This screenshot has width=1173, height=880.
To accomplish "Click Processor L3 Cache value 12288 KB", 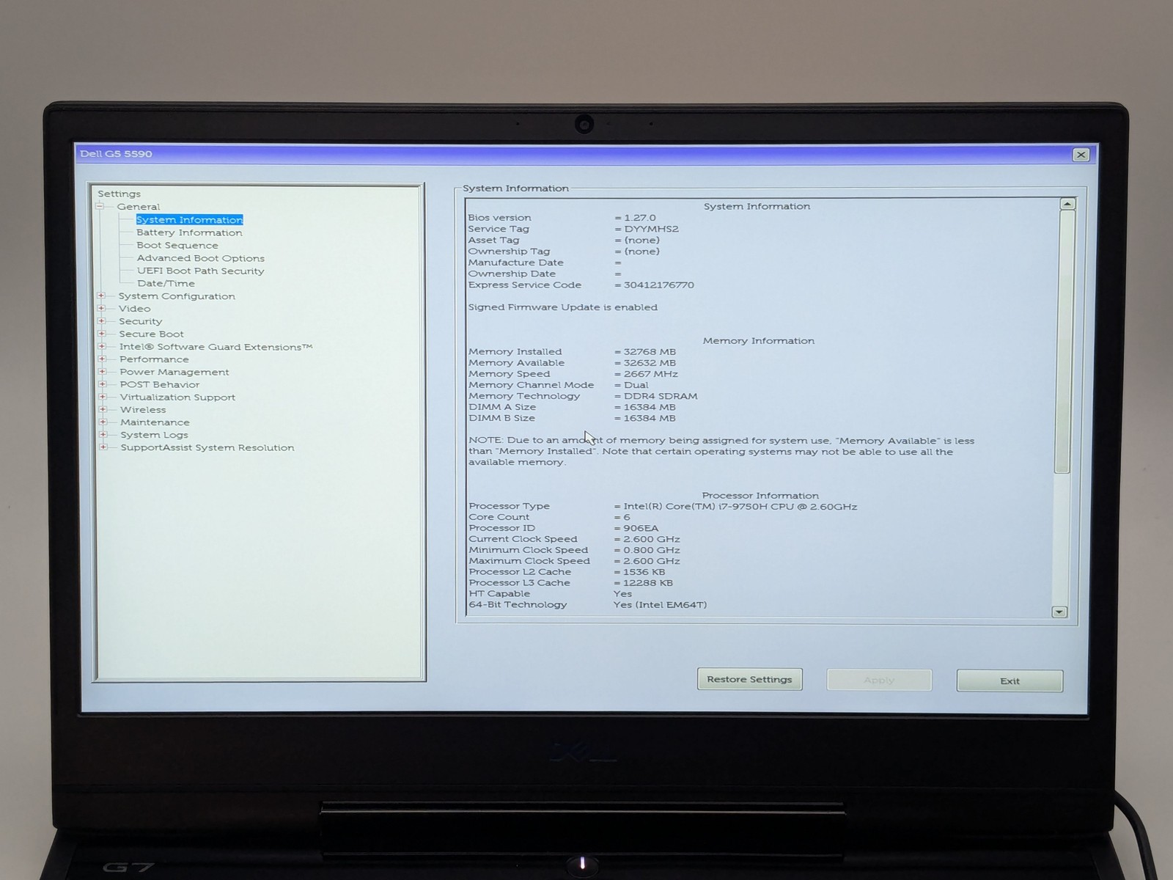I will point(648,583).
